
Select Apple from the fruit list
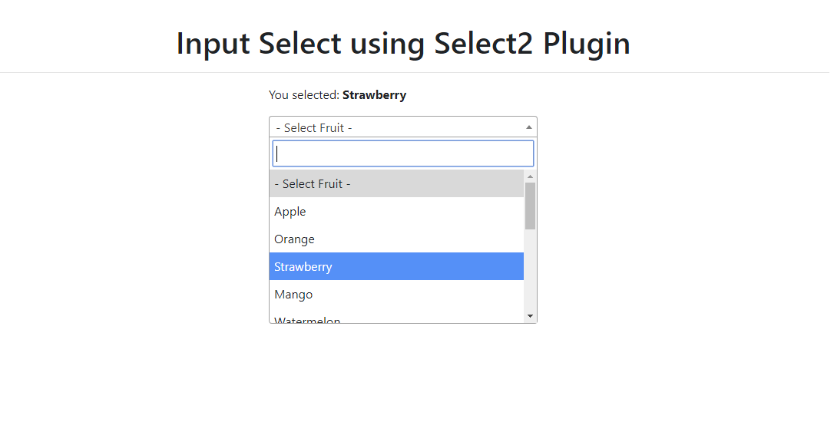(x=397, y=212)
